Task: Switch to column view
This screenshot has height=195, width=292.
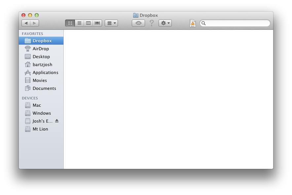Action: [88, 23]
